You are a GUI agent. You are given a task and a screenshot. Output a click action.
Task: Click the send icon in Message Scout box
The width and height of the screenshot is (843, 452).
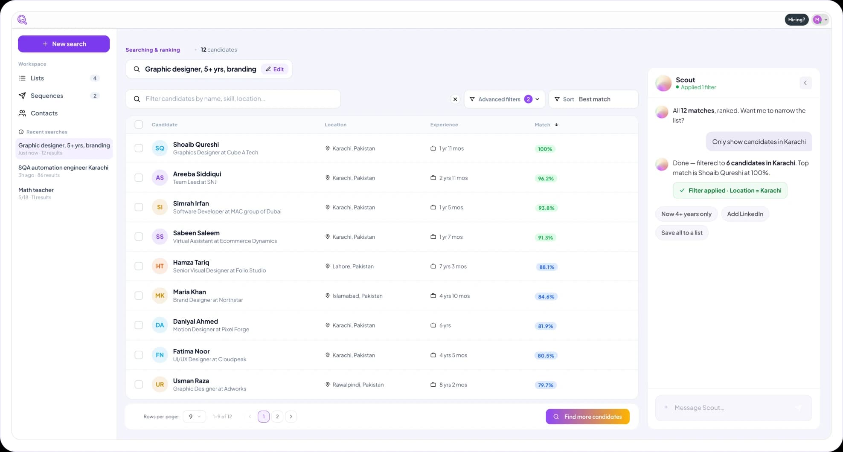point(799,408)
